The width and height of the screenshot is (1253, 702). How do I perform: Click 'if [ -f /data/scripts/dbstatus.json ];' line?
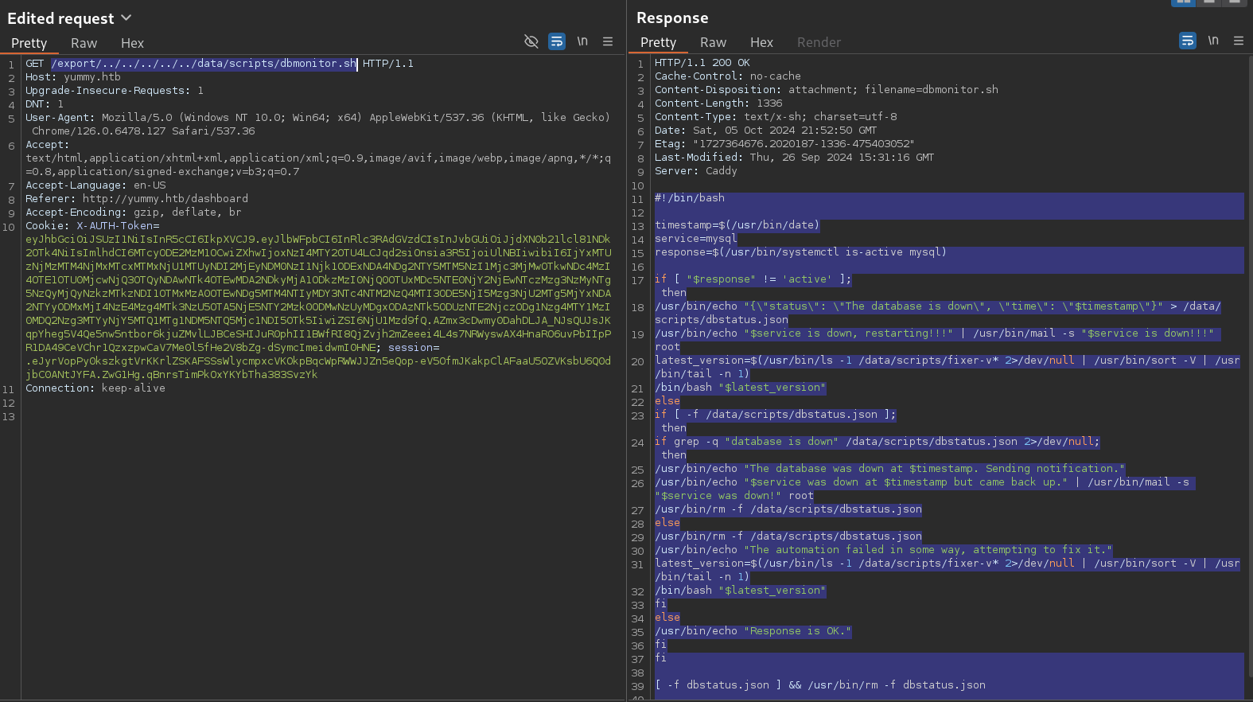click(776, 415)
